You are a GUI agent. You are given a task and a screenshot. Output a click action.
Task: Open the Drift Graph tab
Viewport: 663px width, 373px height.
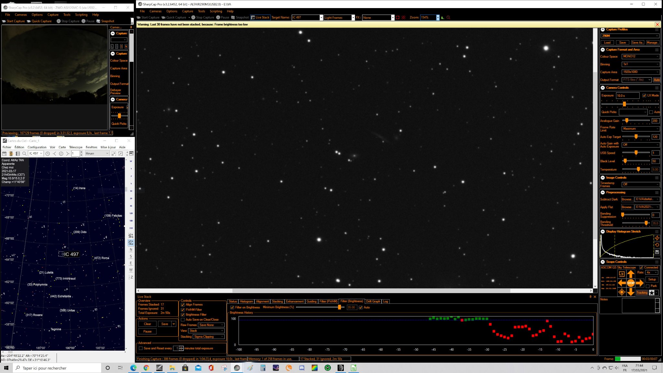pos(373,301)
